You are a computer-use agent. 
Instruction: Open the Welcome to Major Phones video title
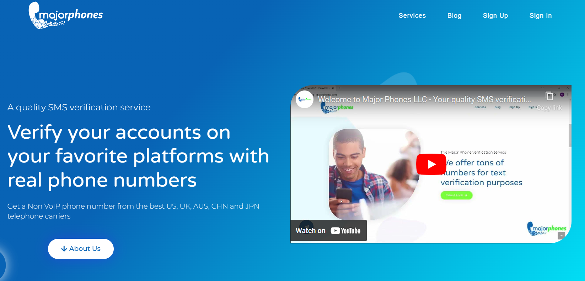point(424,100)
